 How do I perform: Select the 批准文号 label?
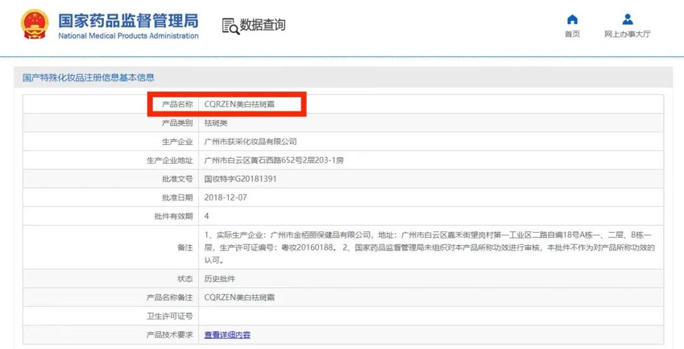coord(177,179)
